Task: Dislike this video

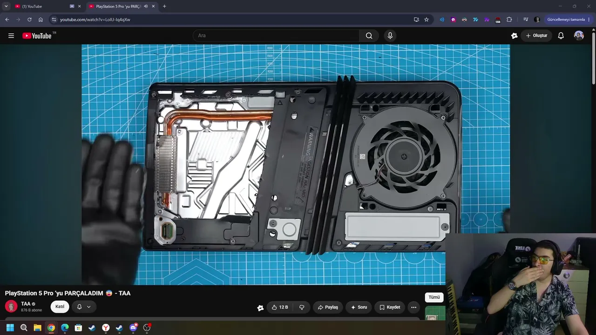Action: pyautogui.click(x=302, y=307)
